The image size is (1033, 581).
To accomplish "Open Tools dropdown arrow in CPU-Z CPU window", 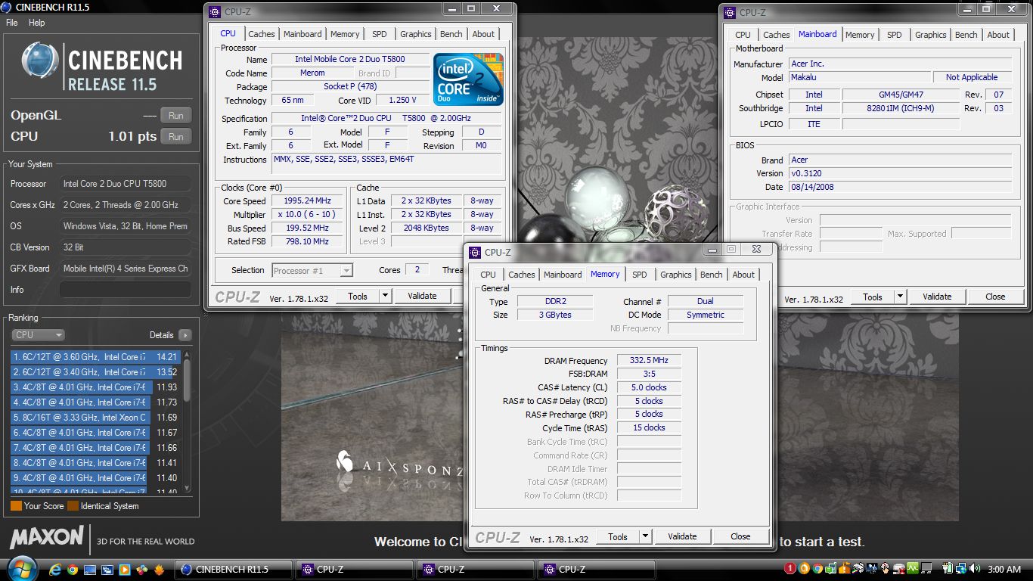I will point(385,297).
